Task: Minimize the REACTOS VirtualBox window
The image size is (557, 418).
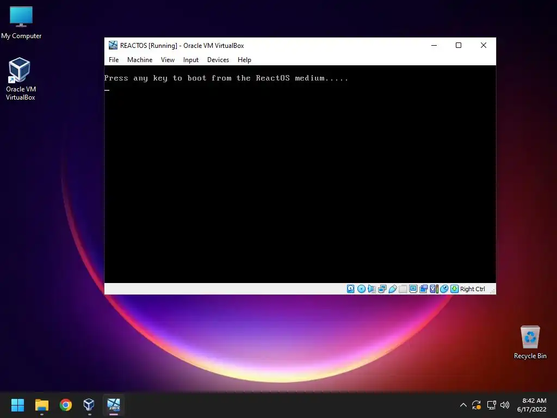Action: click(434, 45)
